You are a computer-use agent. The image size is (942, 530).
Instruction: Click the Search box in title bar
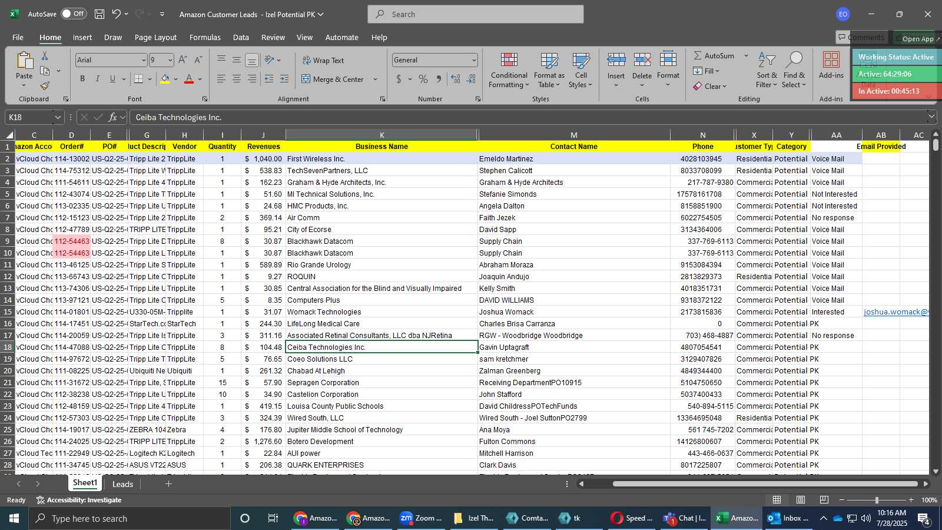476,14
